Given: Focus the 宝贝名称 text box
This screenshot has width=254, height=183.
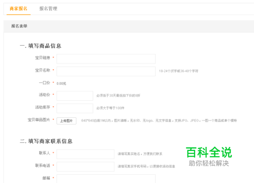Looking at the screenshot, I should 106,71.
